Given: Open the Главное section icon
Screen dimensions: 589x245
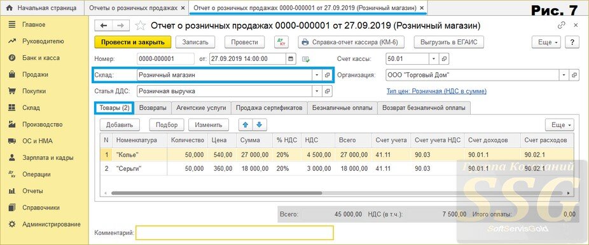Looking at the screenshot, I should tap(12, 25).
